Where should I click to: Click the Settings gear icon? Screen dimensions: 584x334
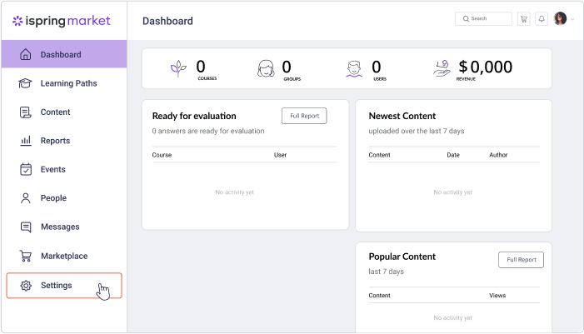point(26,286)
